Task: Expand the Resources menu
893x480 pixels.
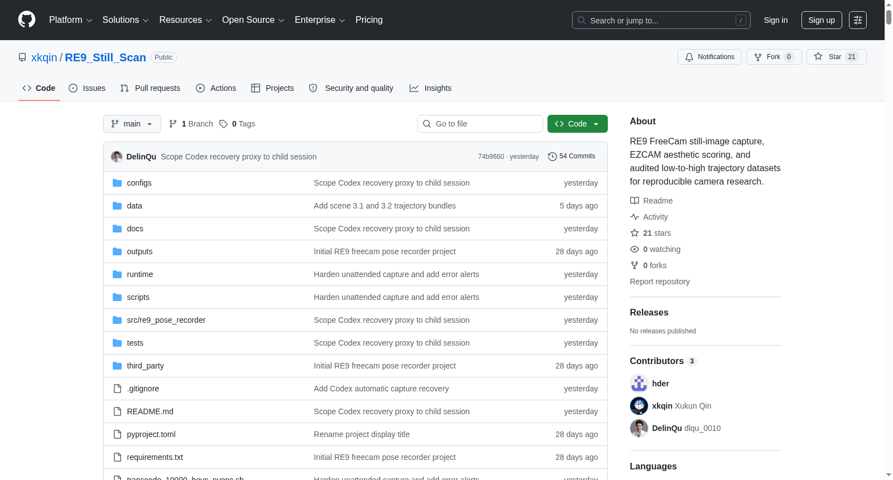Action: point(185,20)
